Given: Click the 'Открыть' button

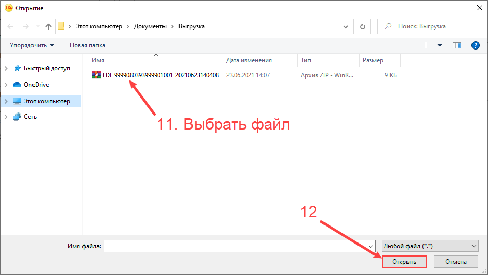Looking at the screenshot, I should click(404, 262).
